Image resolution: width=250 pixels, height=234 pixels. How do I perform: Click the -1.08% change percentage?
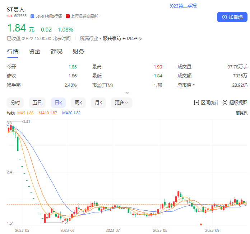(x=64, y=30)
